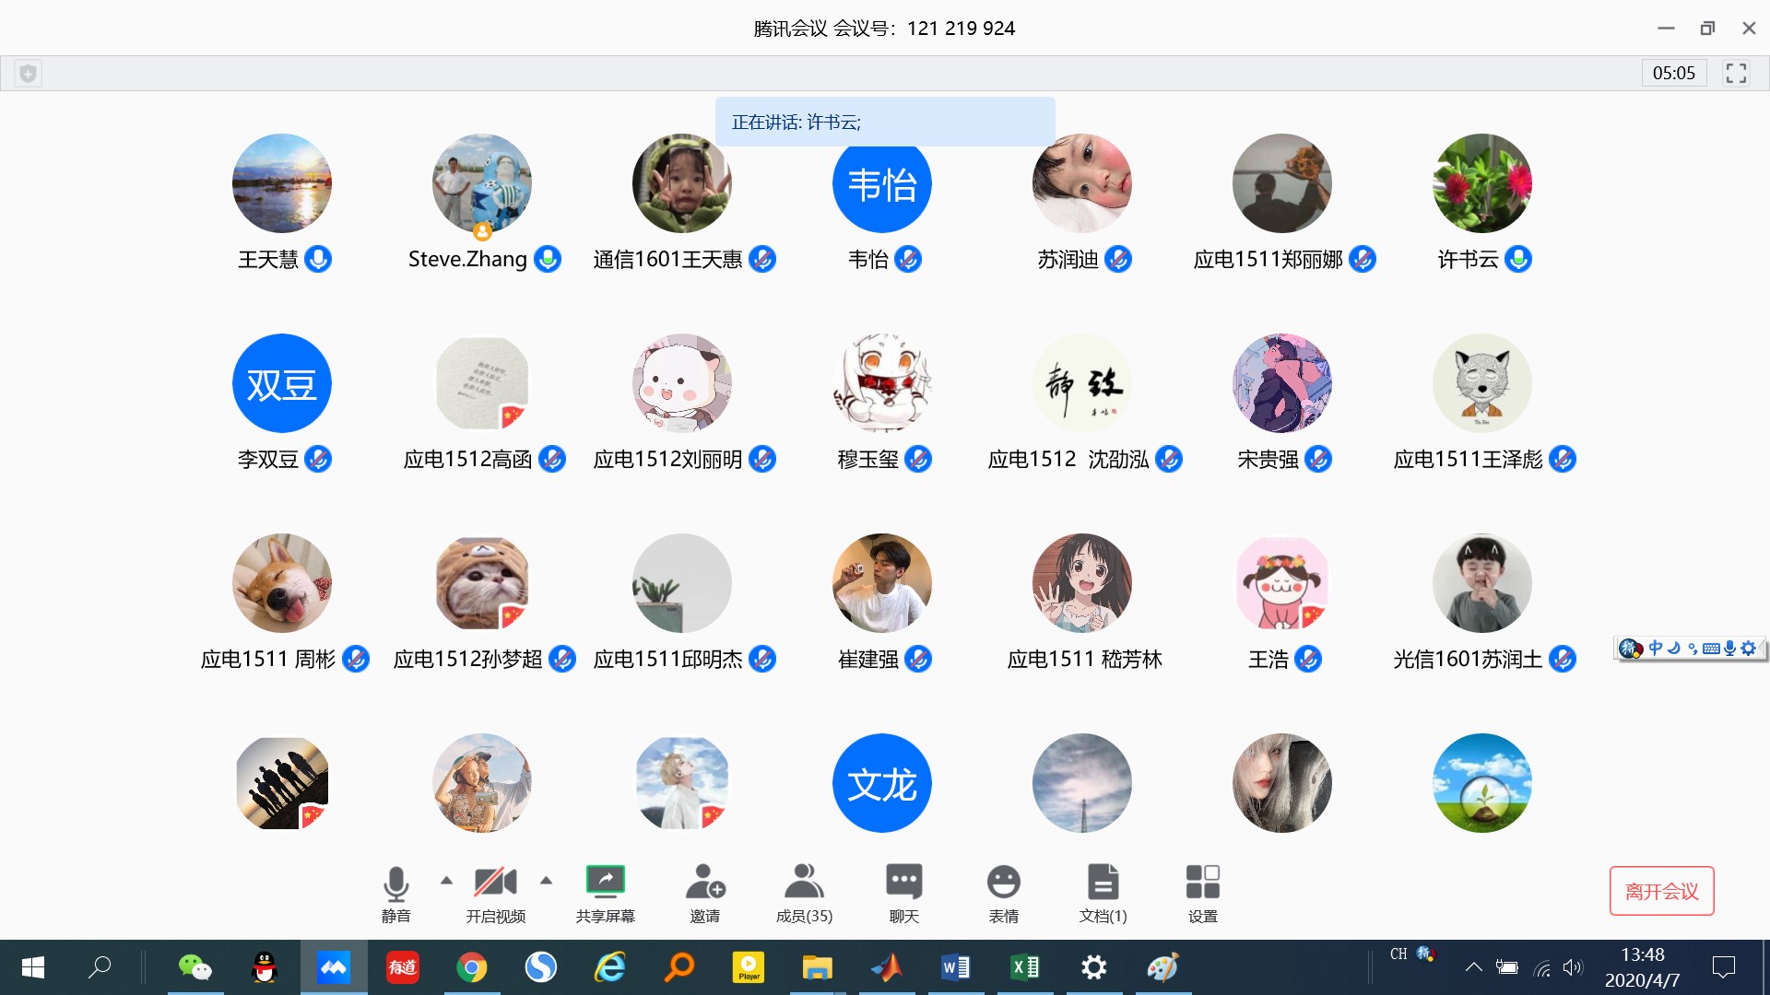Expand the video options arrow beside camera
The height and width of the screenshot is (995, 1770).
click(x=546, y=880)
